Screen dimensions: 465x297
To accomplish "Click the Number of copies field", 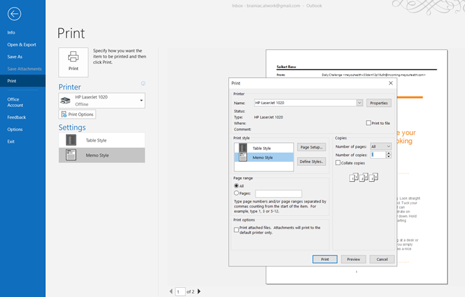I will click(378, 155).
